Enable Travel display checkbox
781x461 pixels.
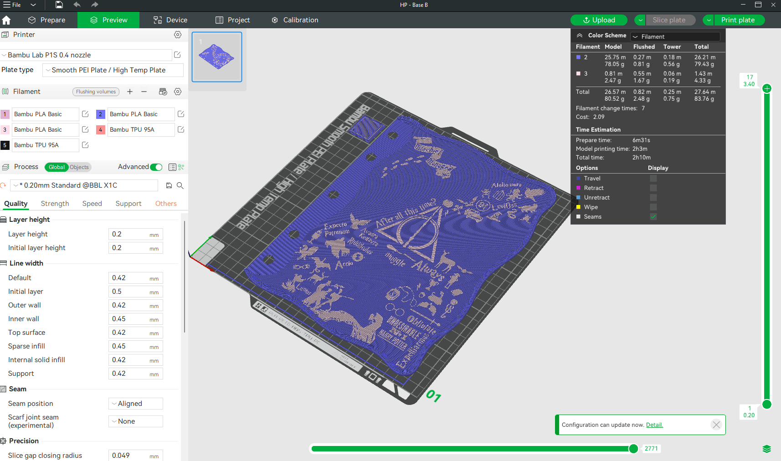[653, 179]
